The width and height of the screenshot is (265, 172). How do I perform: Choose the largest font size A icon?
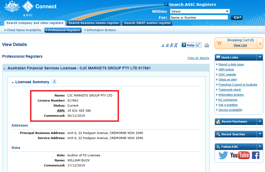(176, 45)
